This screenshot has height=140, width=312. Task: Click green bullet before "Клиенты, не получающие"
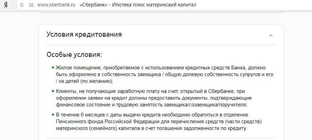53,91
